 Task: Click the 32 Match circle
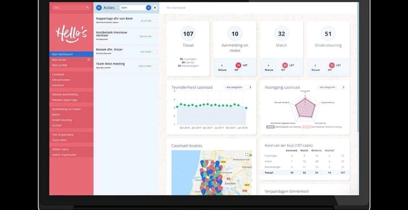click(281, 34)
